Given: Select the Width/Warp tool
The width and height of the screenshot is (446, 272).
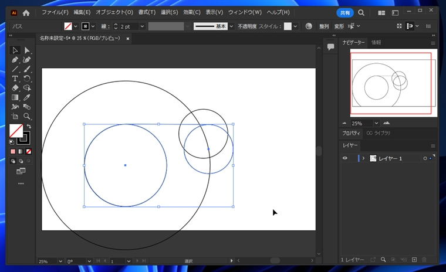Looking at the screenshot, I should click(x=15, y=107).
